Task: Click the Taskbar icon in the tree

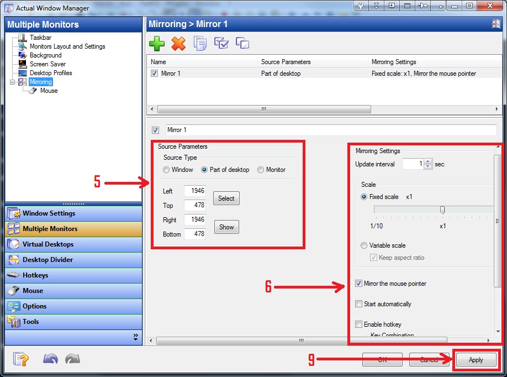Action: 22,38
